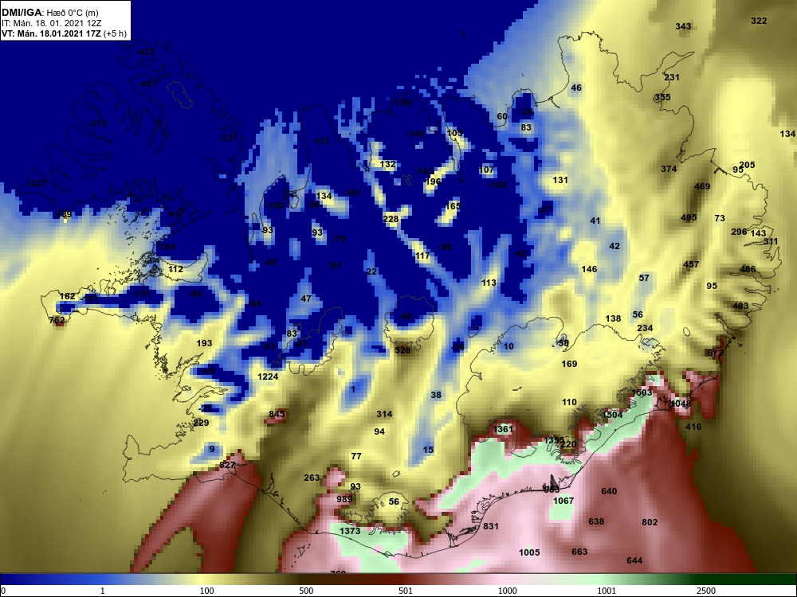Select the map value '989'
Viewport: 797px width, 597px height.
click(344, 500)
